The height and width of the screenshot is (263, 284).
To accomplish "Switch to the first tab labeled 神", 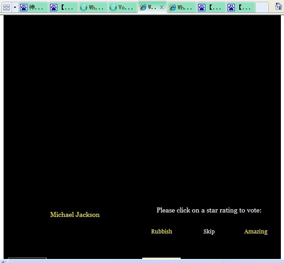I will 33,8.
